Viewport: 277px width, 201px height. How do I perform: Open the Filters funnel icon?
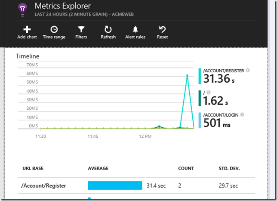coord(81,29)
